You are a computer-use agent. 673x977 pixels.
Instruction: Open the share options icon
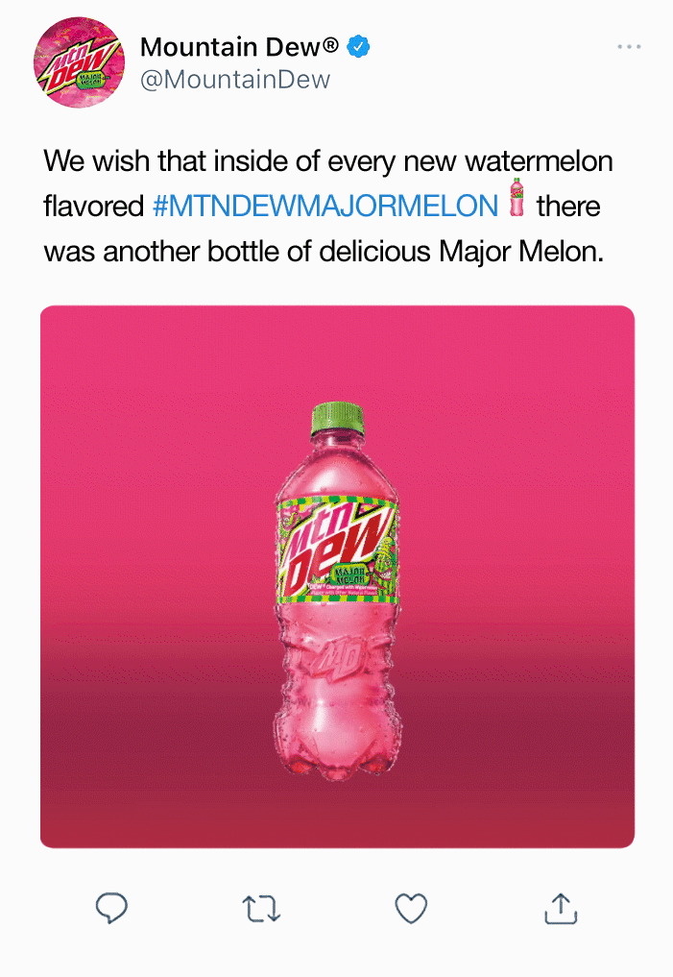coord(561,908)
